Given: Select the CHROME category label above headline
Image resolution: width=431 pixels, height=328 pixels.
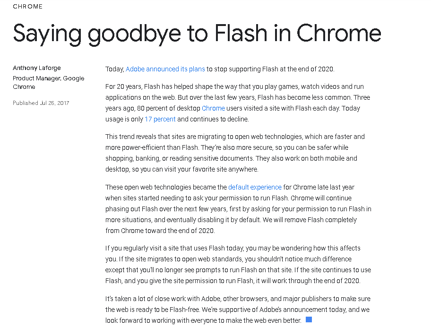Looking at the screenshot, I should pos(28,7).
